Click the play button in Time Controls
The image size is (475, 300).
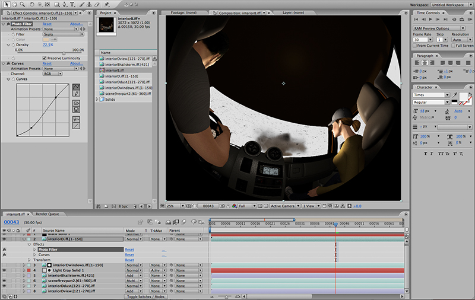(x=430, y=19)
